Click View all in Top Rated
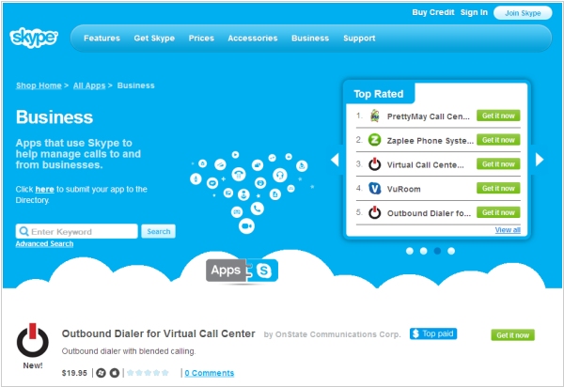The image size is (564, 387). point(508,229)
